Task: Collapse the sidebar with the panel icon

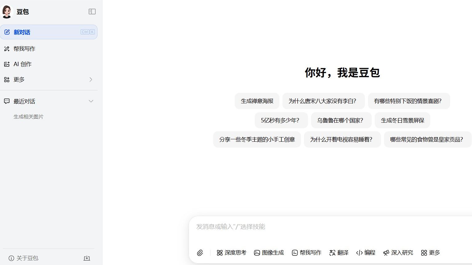Action: click(x=92, y=12)
